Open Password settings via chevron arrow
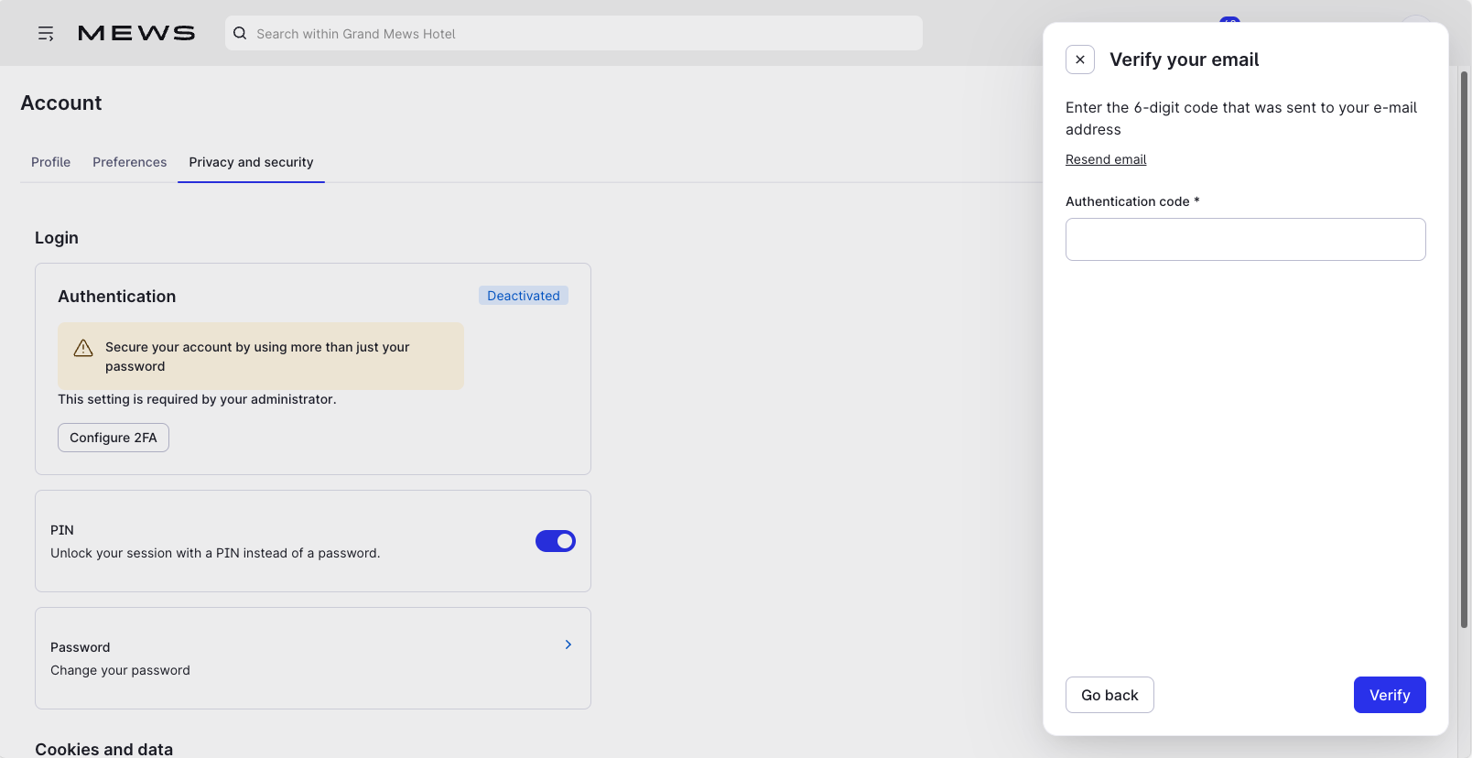The image size is (1472, 758). (x=568, y=644)
